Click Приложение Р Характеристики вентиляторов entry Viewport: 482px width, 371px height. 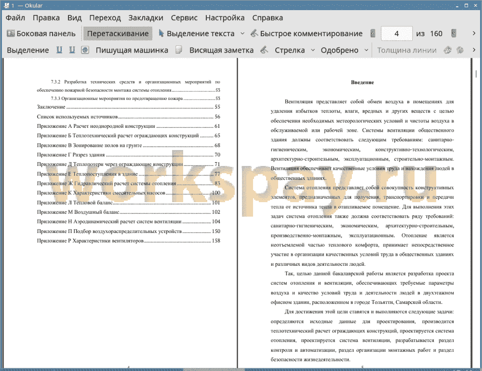point(129,241)
